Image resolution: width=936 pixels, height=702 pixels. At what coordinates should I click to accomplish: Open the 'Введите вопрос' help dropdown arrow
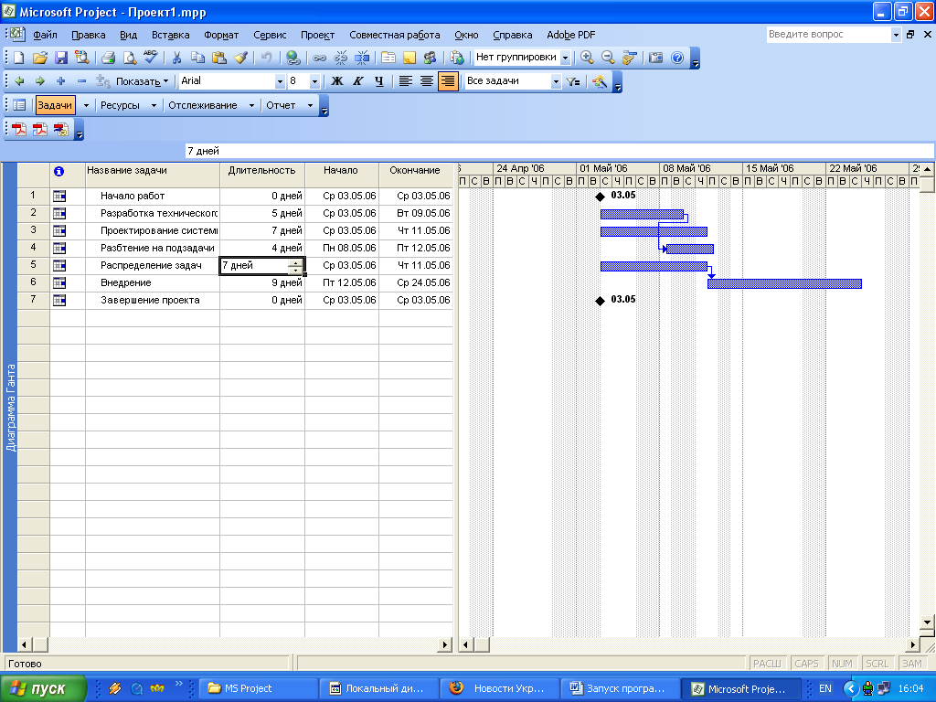(896, 35)
